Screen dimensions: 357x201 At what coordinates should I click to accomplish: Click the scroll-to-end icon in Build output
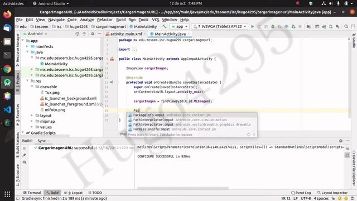point(348,155)
